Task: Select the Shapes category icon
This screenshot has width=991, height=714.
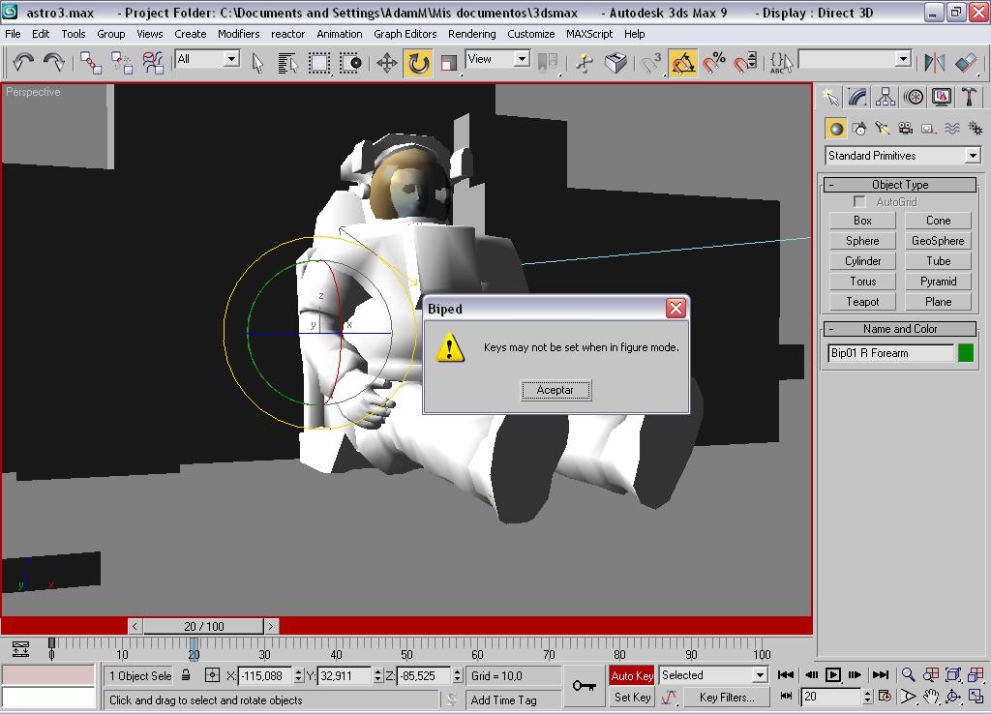Action: [859, 129]
